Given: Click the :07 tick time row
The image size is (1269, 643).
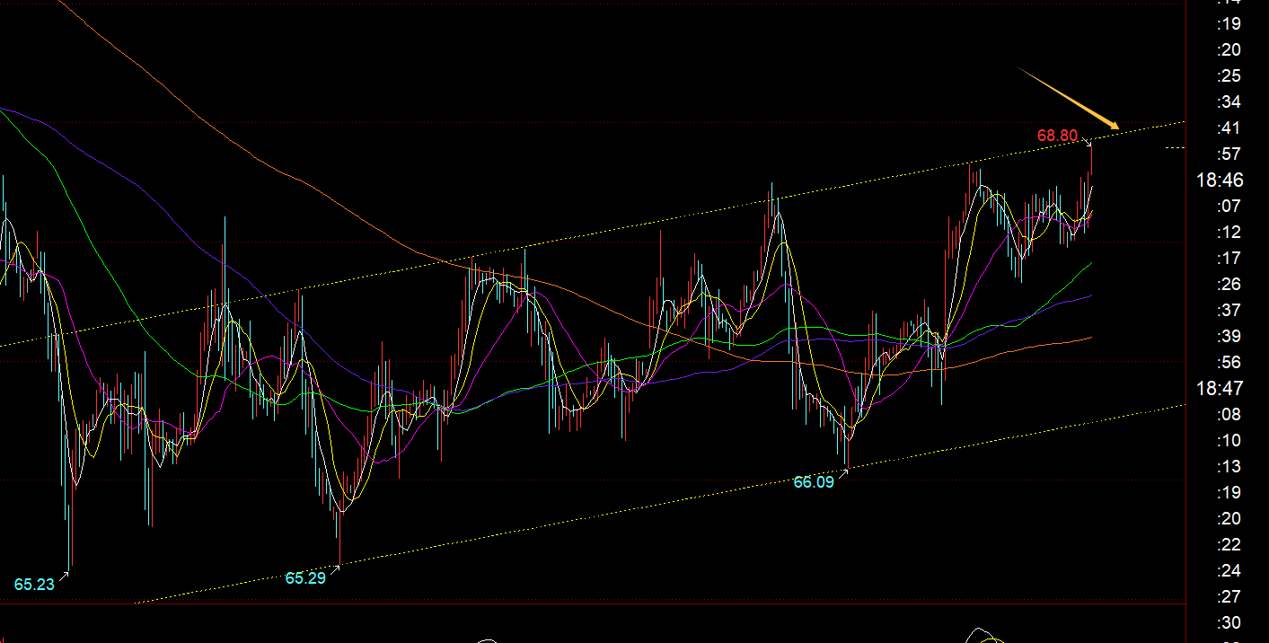Looking at the screenshot, I should (1228, 207).
